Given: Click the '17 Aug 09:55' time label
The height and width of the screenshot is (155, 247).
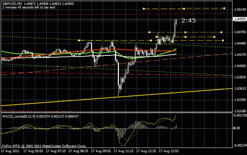Looking at the screenshot, I should (101, 151).
